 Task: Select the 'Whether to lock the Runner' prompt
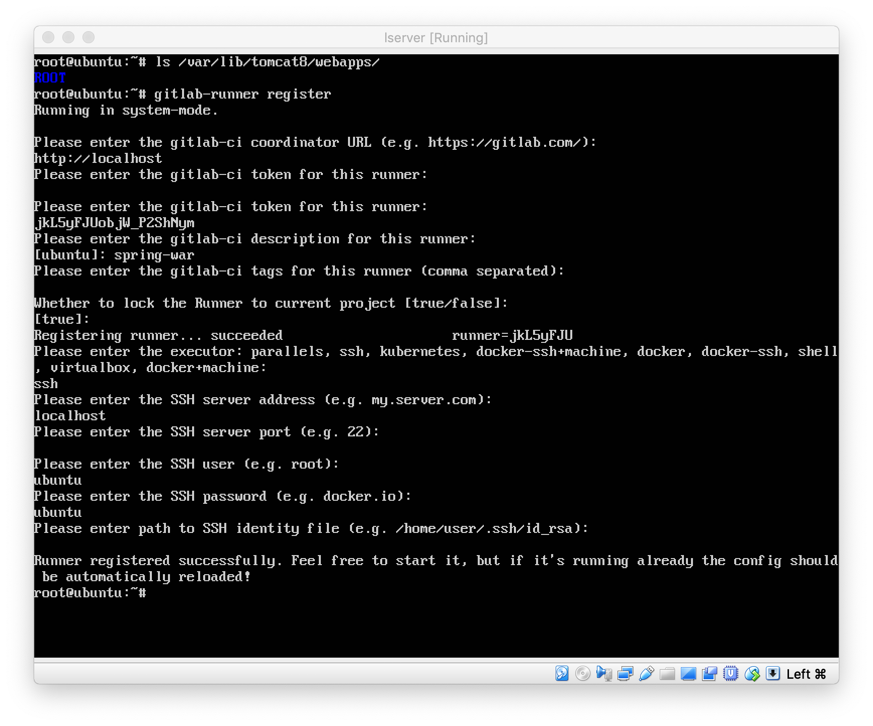coord(271,303)
